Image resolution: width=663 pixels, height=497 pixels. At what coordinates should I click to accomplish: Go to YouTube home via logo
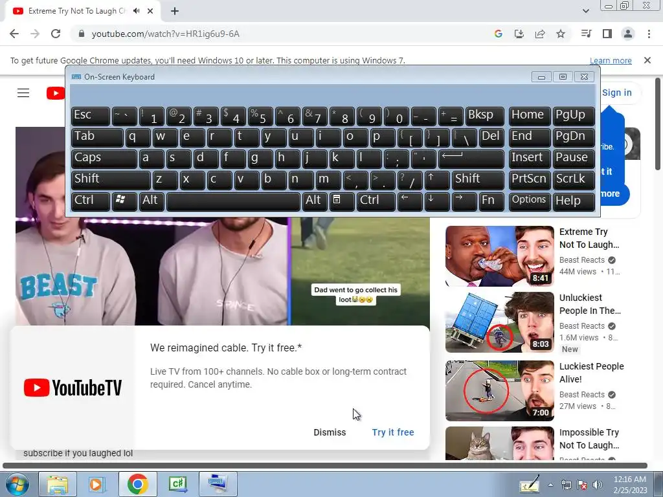click(56, 93)
